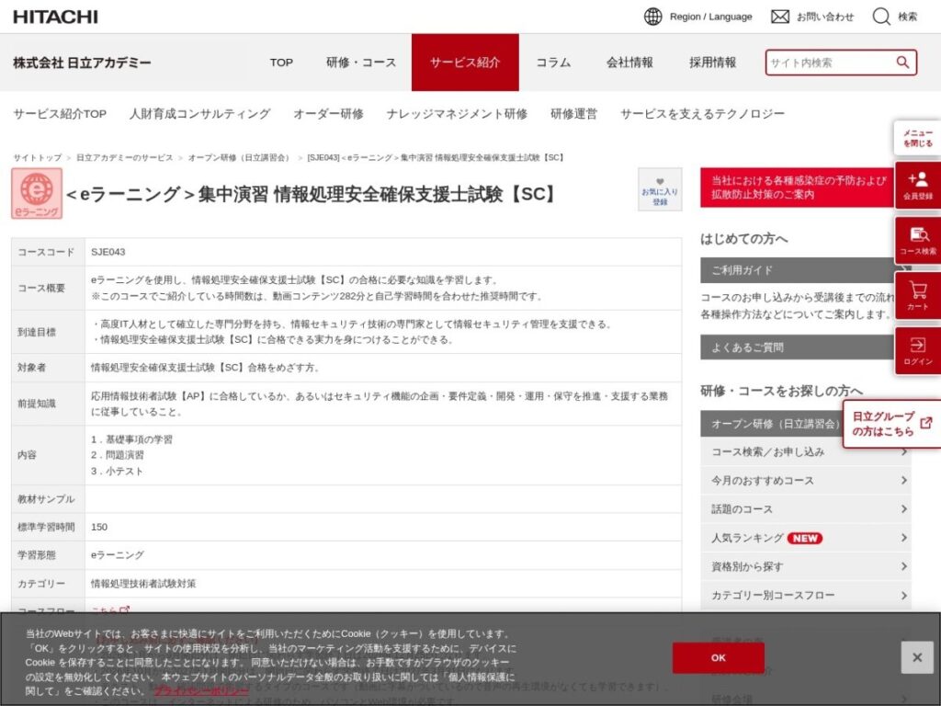Select サービス紹介 menu tab
This screenshot has height=706, width=941.
pos(465,63)
